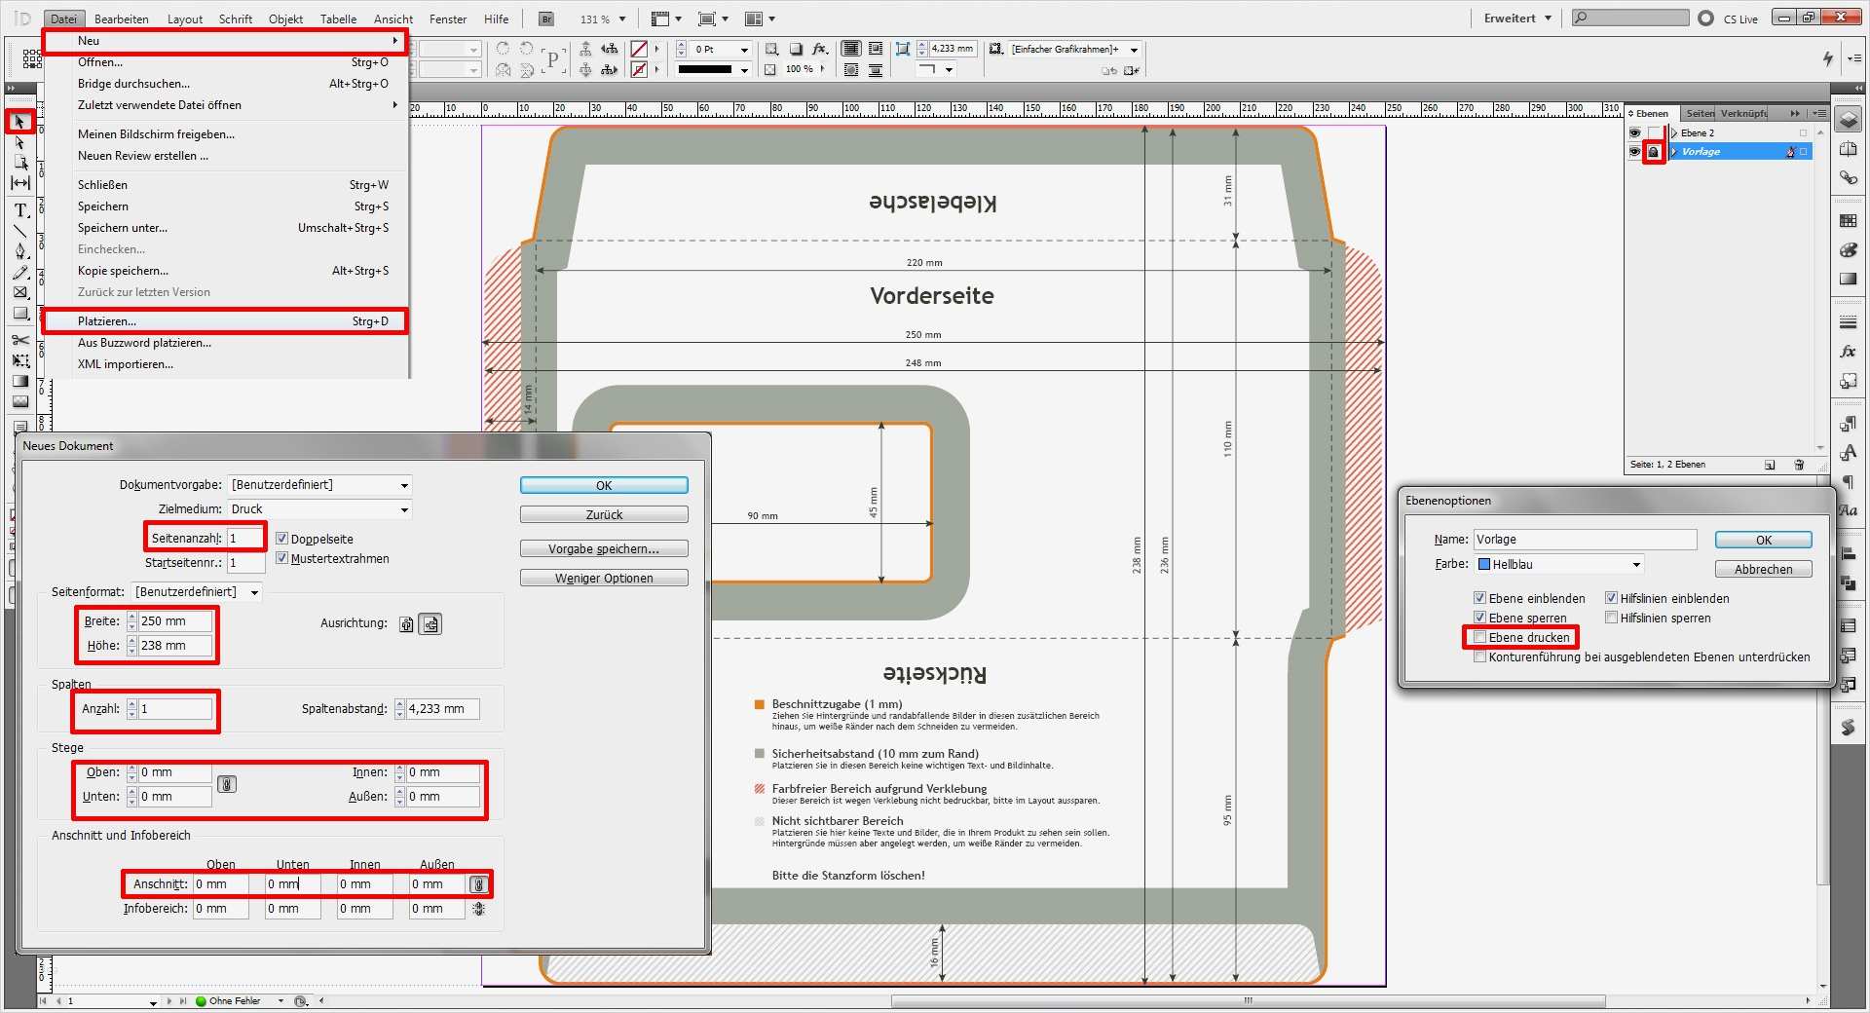Click the black stroke style swatch
Image resolution: width=1870 pixels, height=1013 pixels.
[x=705, y=70]
